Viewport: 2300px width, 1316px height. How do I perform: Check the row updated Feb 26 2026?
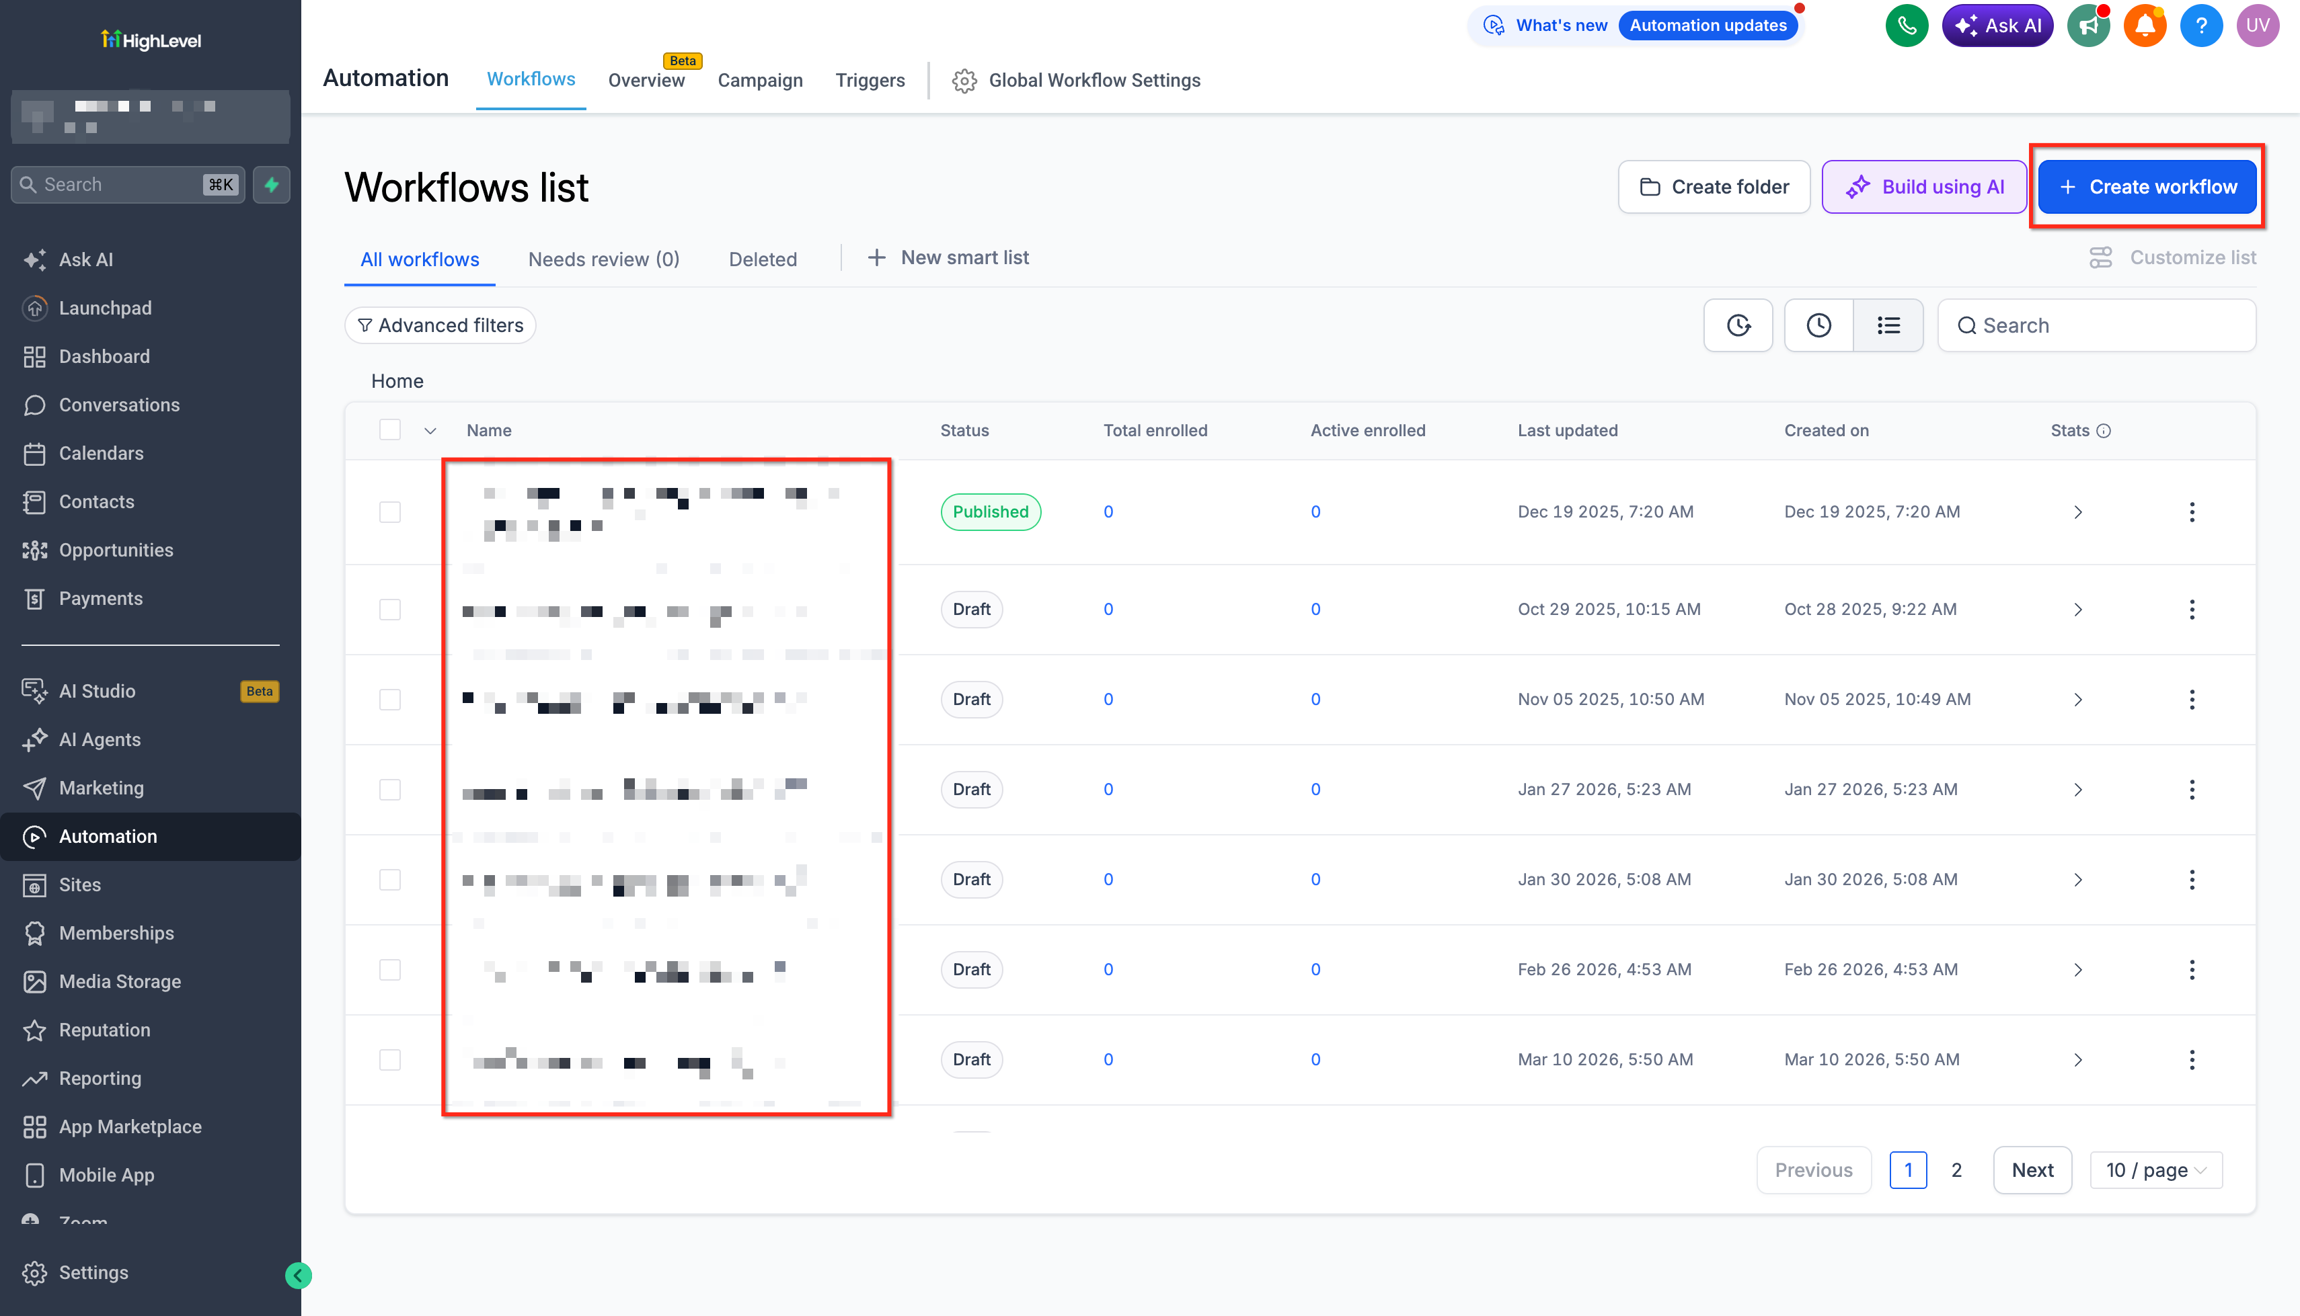tap(389, 970)
